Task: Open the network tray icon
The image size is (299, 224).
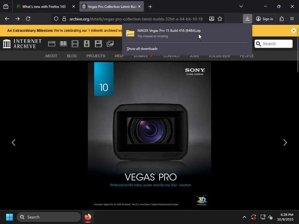Action: (x=263, y=217)
